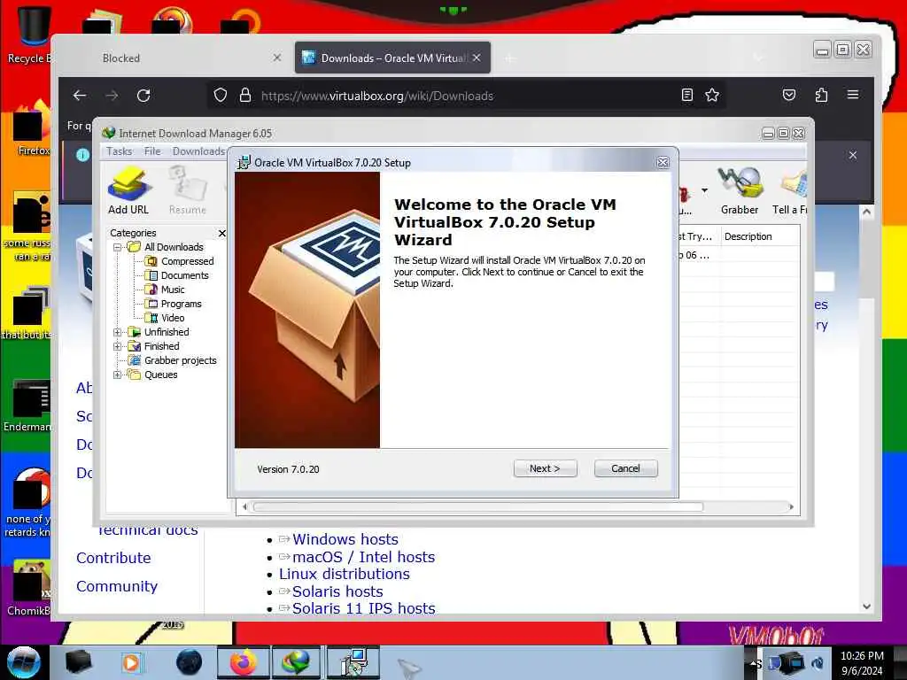This screenshot has width=907, height=680.
Task: Bookmark this page with the star icon
Action: pyautogui.click(x=712, y=95)
